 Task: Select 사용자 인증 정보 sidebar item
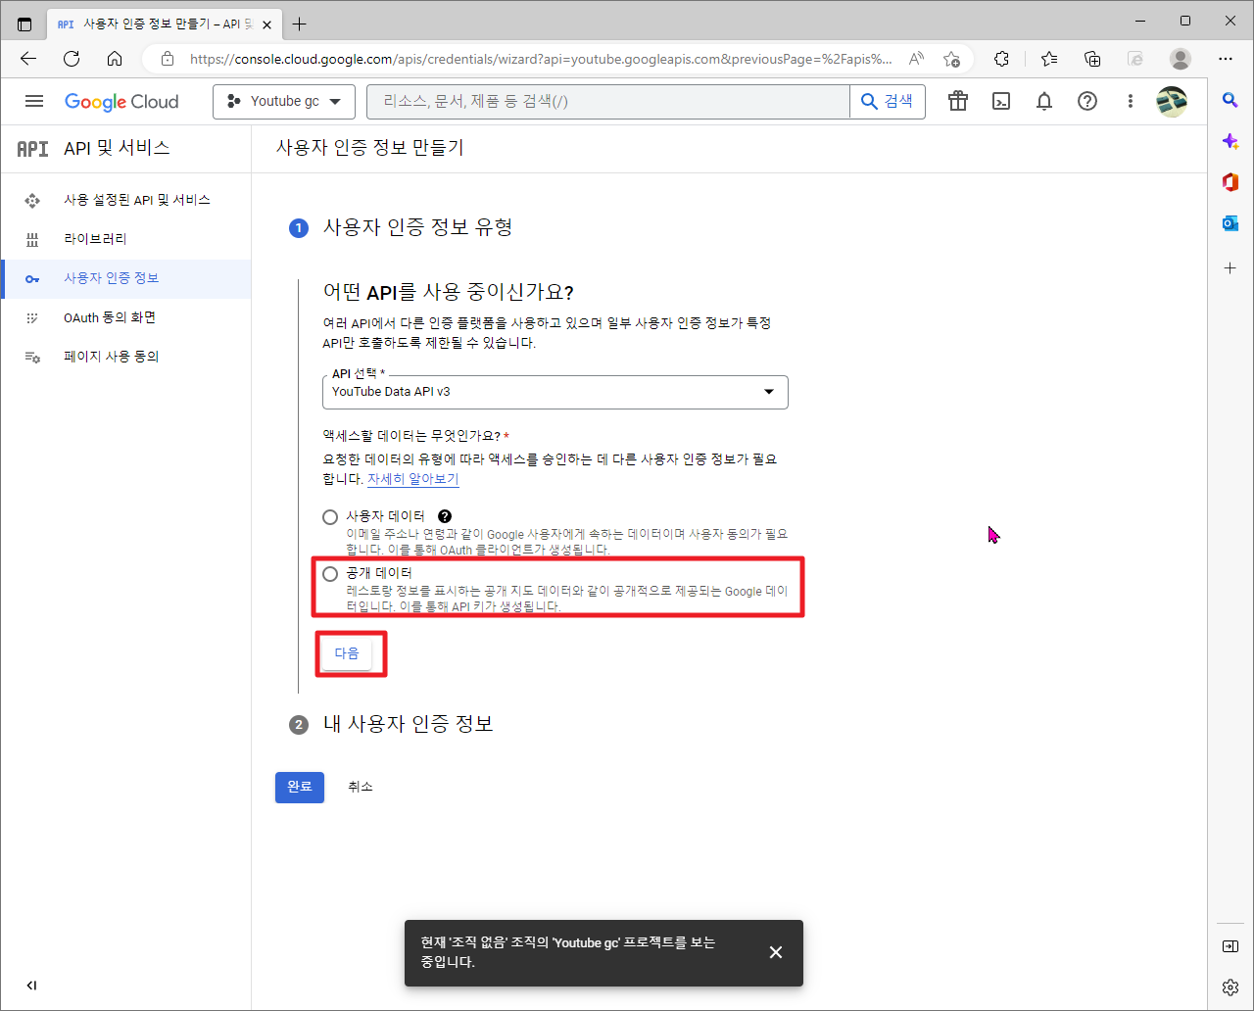click(125, 278)
